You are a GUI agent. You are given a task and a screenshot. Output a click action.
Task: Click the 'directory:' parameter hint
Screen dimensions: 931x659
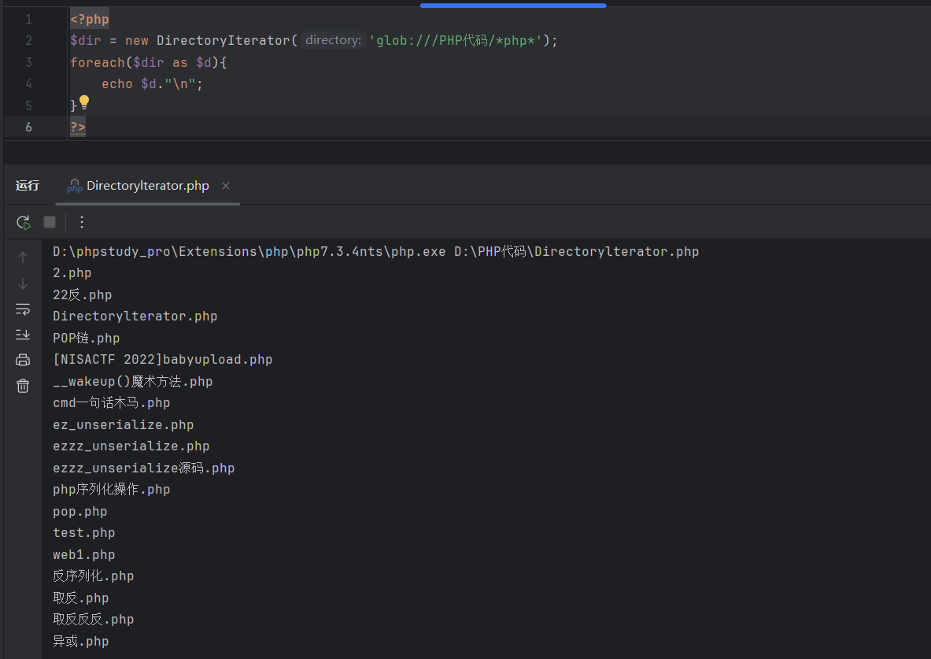coord(332,40)
